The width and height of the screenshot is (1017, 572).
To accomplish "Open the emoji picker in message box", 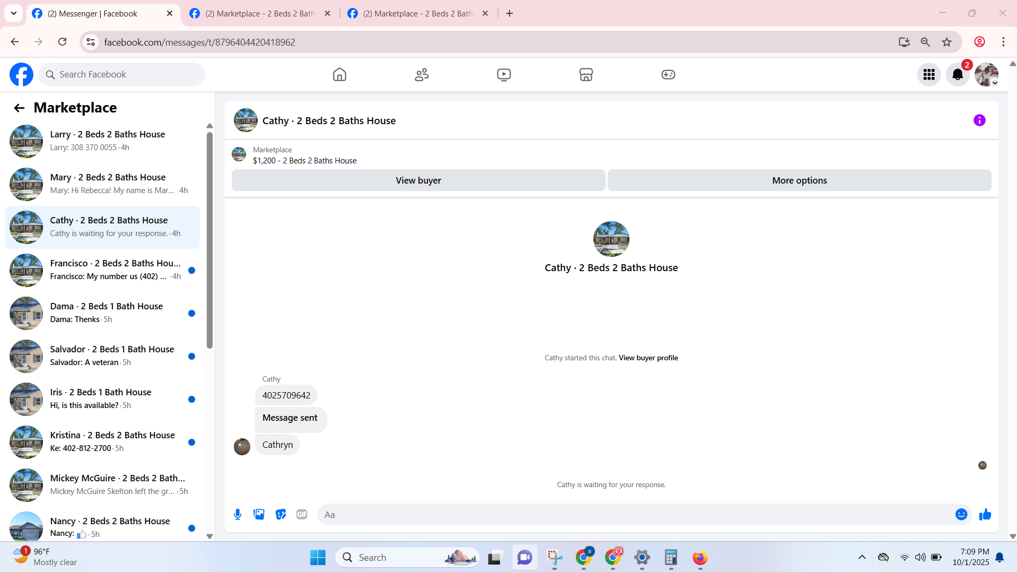I will (961, 515).
